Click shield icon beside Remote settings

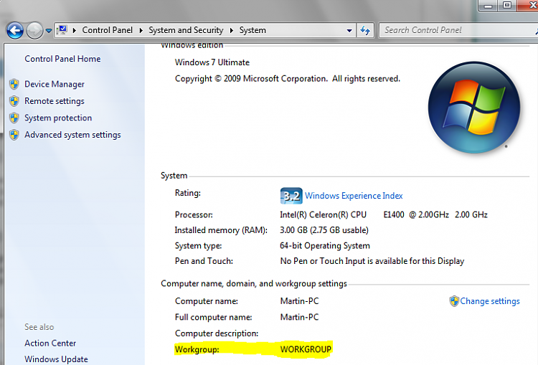point(14,101)
